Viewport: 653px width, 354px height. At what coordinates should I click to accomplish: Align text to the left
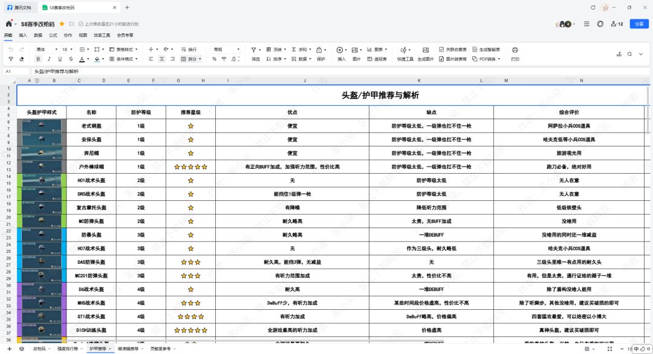pyautogui.click(x=151, y=59)
